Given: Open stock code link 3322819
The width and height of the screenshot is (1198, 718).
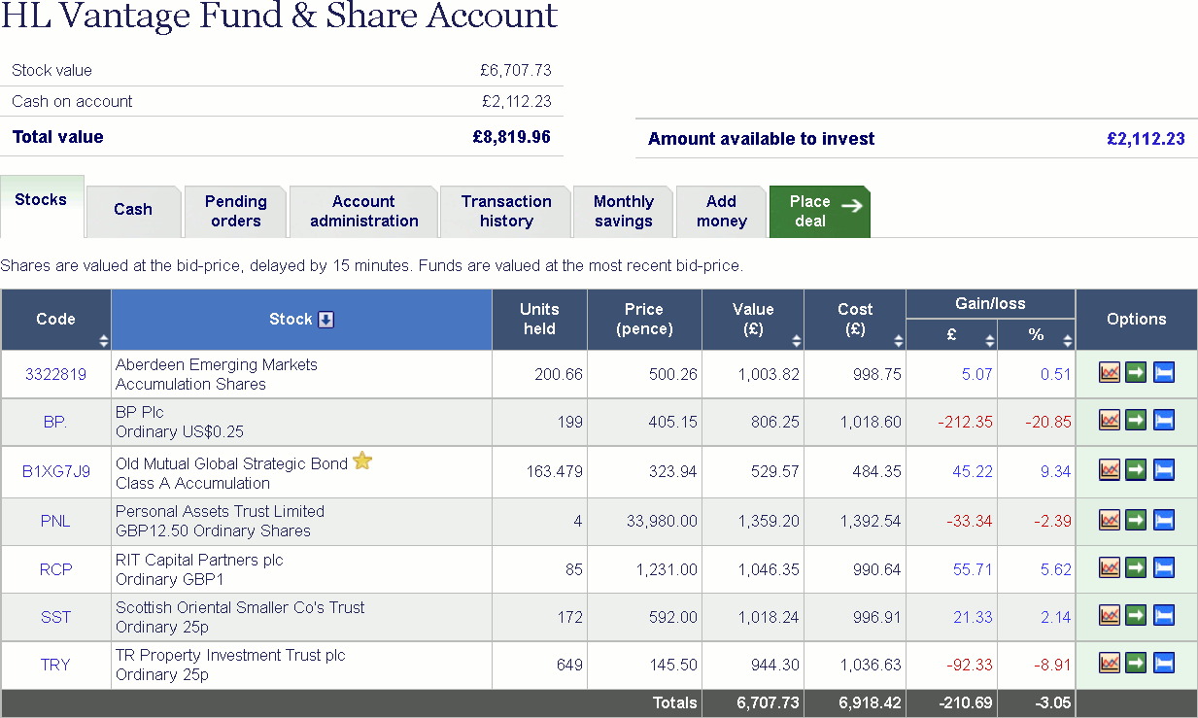Looking at the screenshot, I should click(x=56, y=374).
